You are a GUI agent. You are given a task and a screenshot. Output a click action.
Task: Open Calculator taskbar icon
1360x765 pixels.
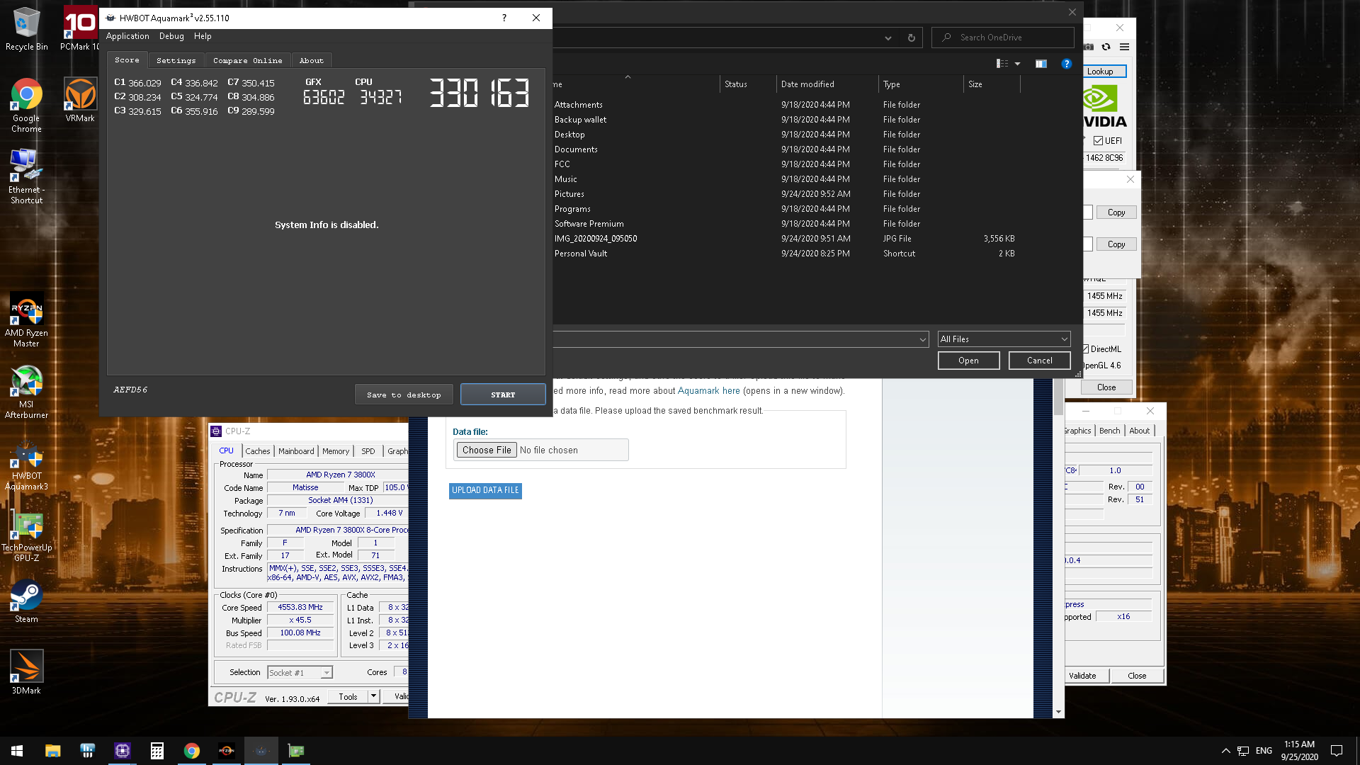[157, 751]
